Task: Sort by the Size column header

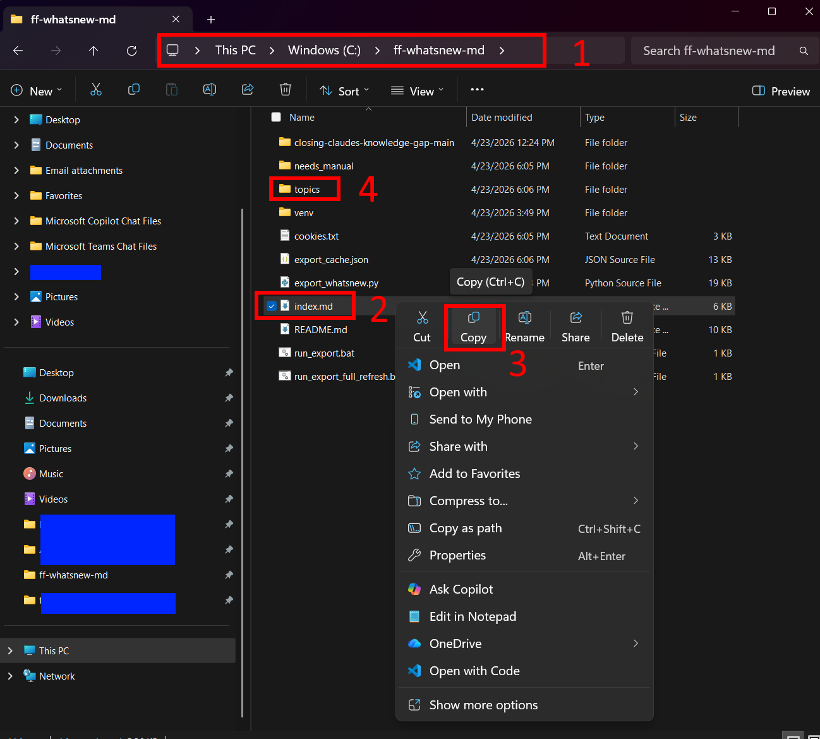Action: pyautogui.click(x=706, y=118)
